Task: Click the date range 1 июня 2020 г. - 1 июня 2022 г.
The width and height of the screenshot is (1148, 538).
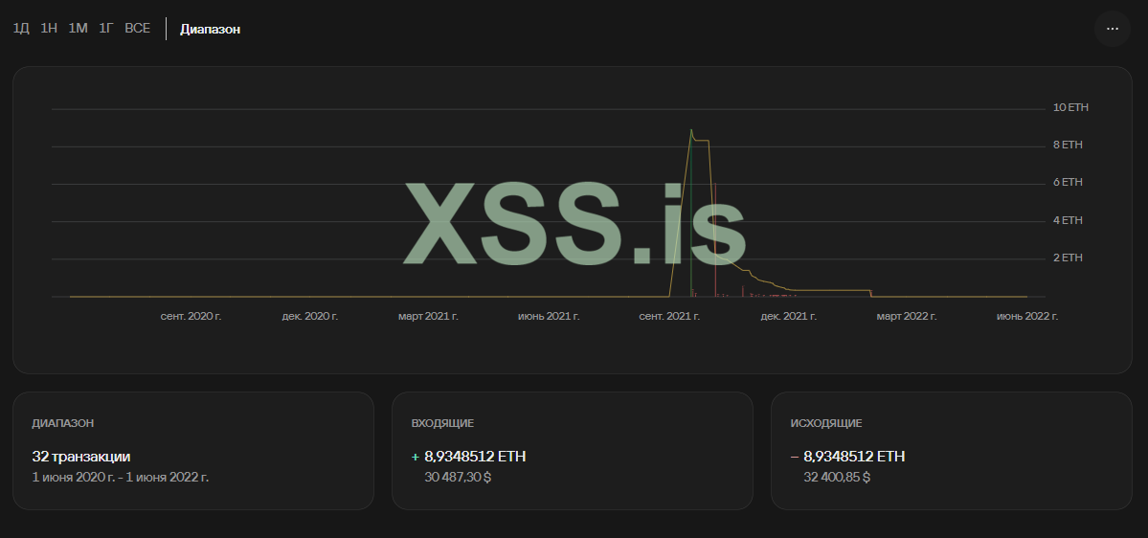Action: click(x=120, y=478)
